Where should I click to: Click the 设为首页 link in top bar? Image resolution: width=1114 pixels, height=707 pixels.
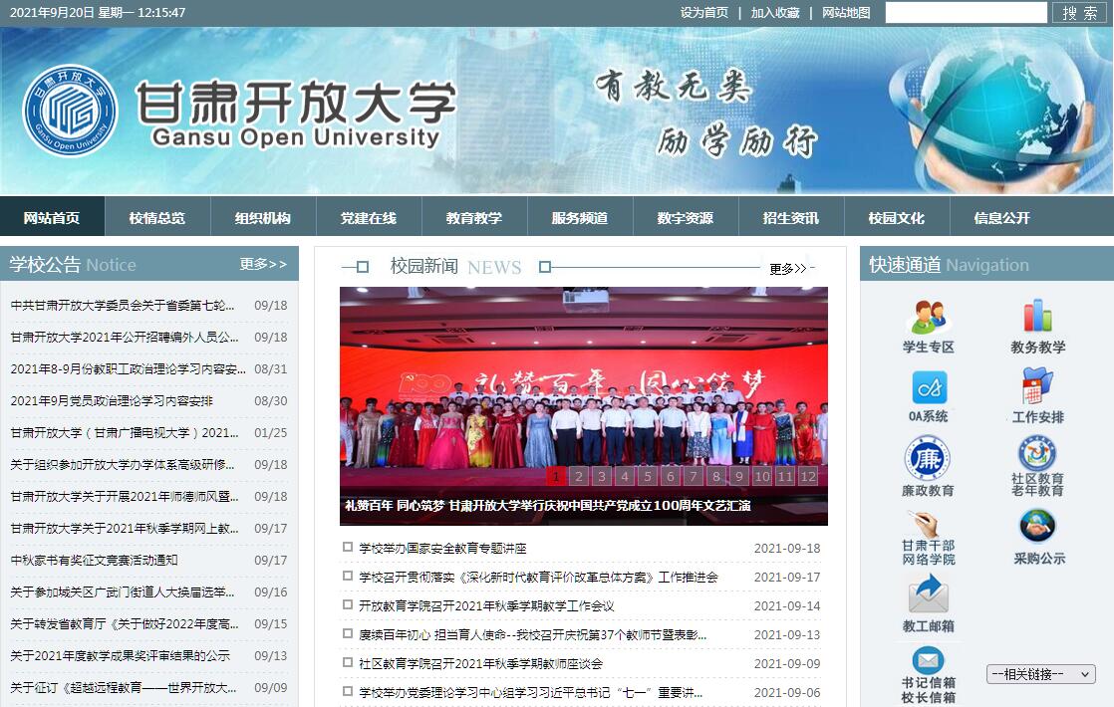coord(704,13)
